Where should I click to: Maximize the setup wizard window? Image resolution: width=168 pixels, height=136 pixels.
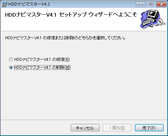151,4
